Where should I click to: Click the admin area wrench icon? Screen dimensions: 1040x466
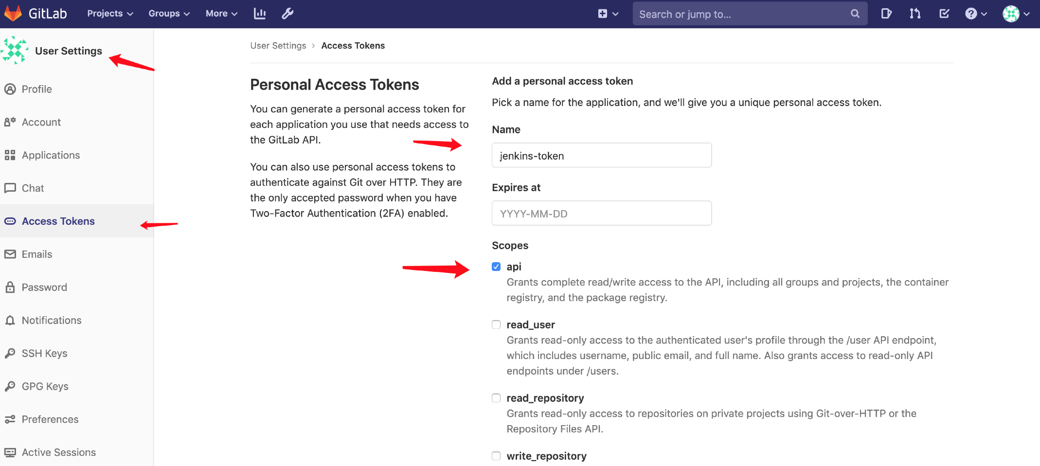pyautogui.click(x=287, y=14)
